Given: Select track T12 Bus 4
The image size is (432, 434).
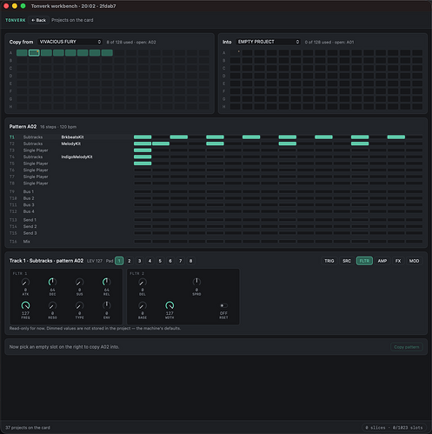Looking at the screenshot, I should pos(216,211).
